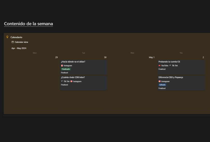The height and width of the screenshot is (142, 210).
Task: Click TikTok icon in '¿Cuánto rinde CDB Inter?' card
Action: coord(62,81)
